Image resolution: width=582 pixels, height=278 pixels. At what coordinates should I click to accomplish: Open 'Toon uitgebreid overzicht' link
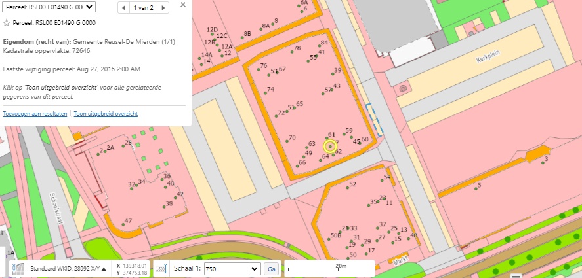106,113
